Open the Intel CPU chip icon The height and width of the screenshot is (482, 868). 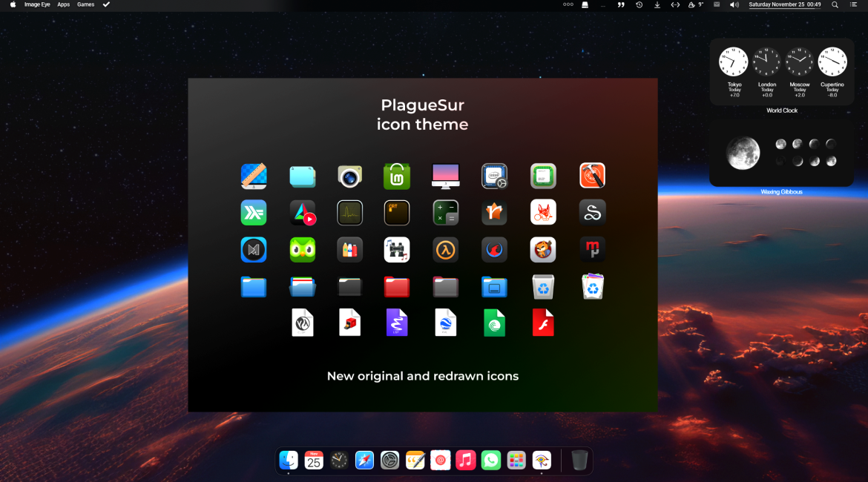pyautogui.click(x=494, y=176)
